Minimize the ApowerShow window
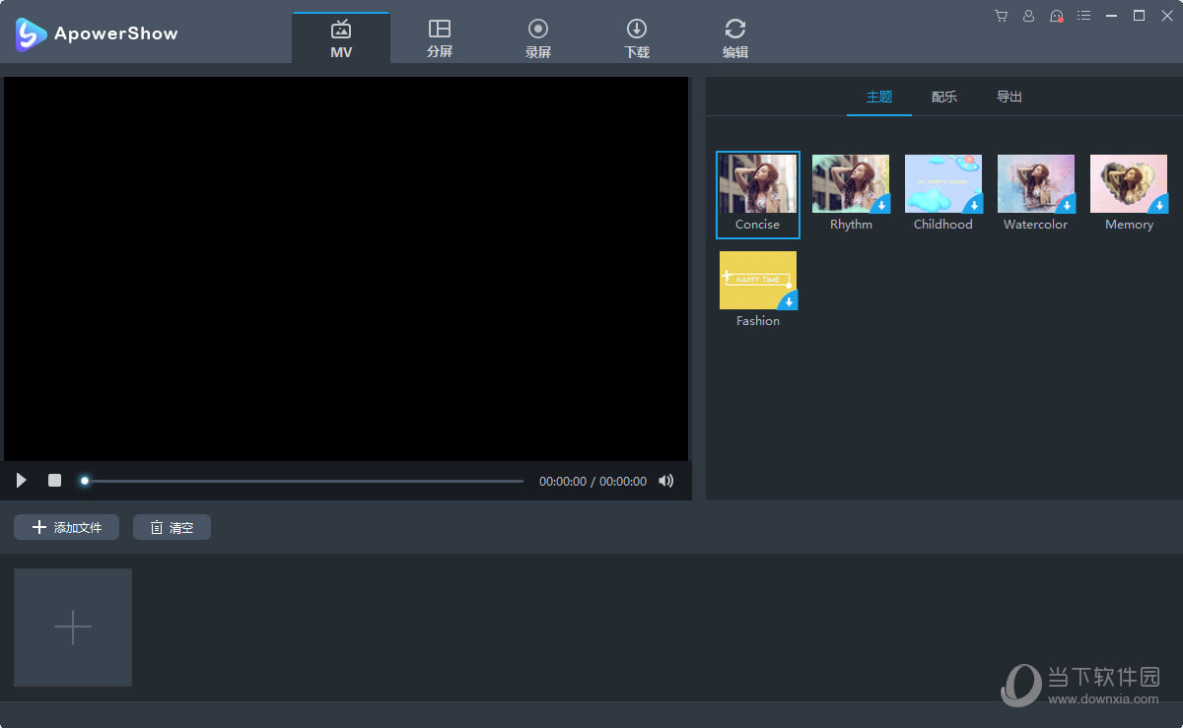1183x728 pixels. 1112,16
